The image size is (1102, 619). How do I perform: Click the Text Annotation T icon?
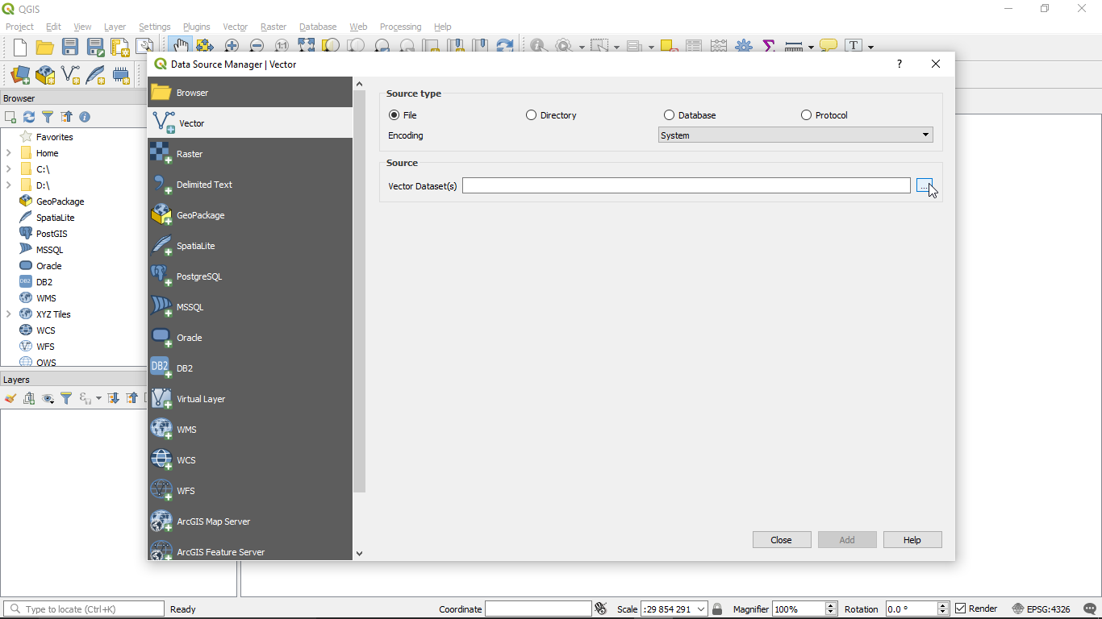(854, 46)
